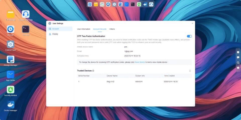
Task: Click the User Settings gear icon in title bar
Action: [x=50, y=23]
